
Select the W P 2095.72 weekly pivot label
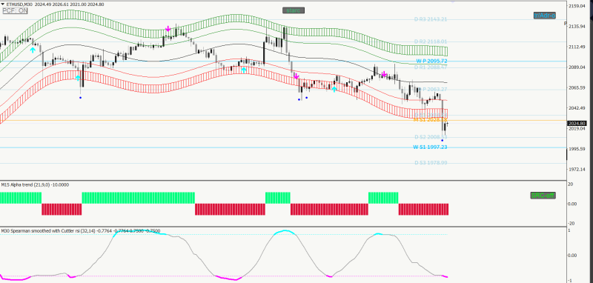(x=432, y=61)
